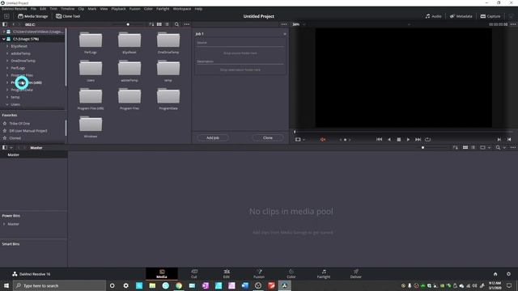This screenshot has width=518, height=291.
Task: Switch media storage to list view
Action: (167, 24)
